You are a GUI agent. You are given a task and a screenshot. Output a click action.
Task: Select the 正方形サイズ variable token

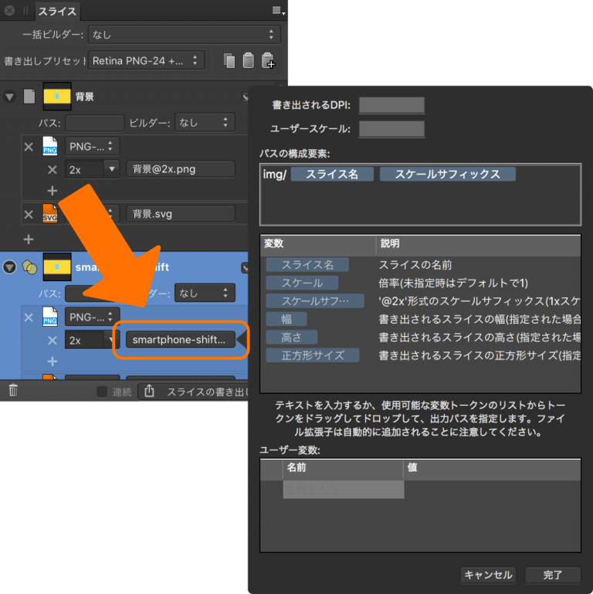pos(313,355)
